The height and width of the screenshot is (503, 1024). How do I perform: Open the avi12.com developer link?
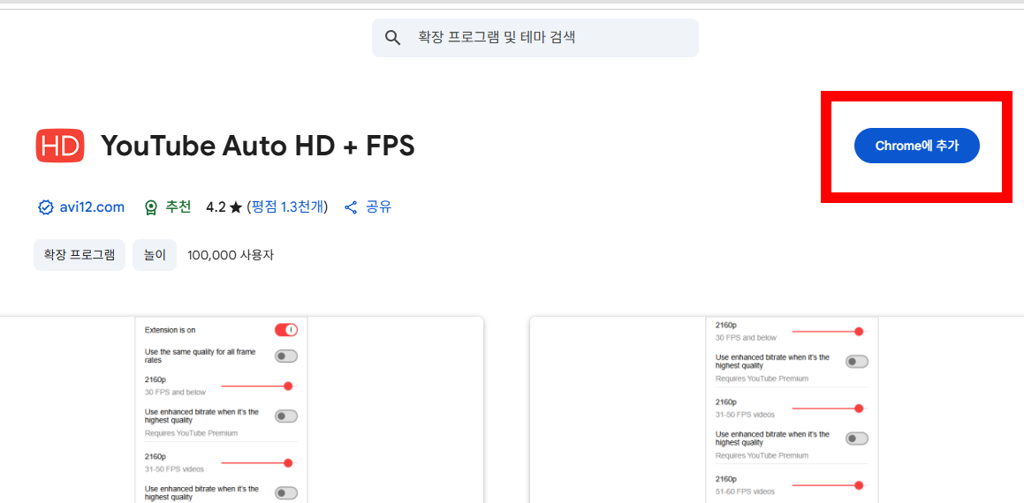[91, 207]
